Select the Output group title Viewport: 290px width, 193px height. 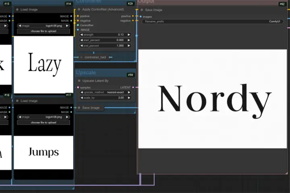(x=146, y=2)
